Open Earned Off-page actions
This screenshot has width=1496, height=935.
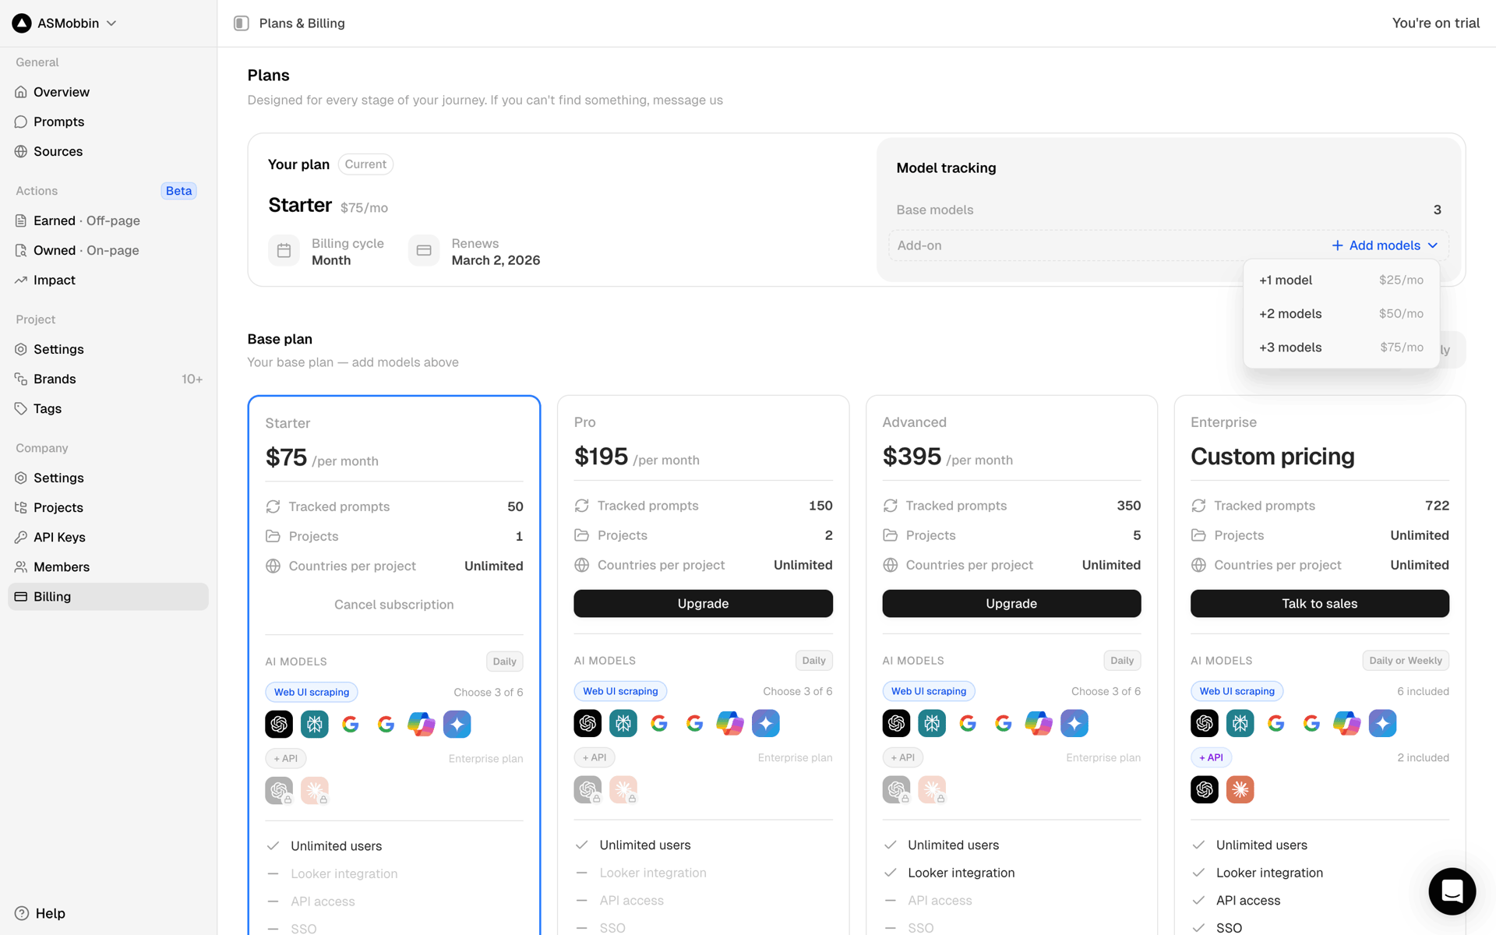[x=108, y=221]
